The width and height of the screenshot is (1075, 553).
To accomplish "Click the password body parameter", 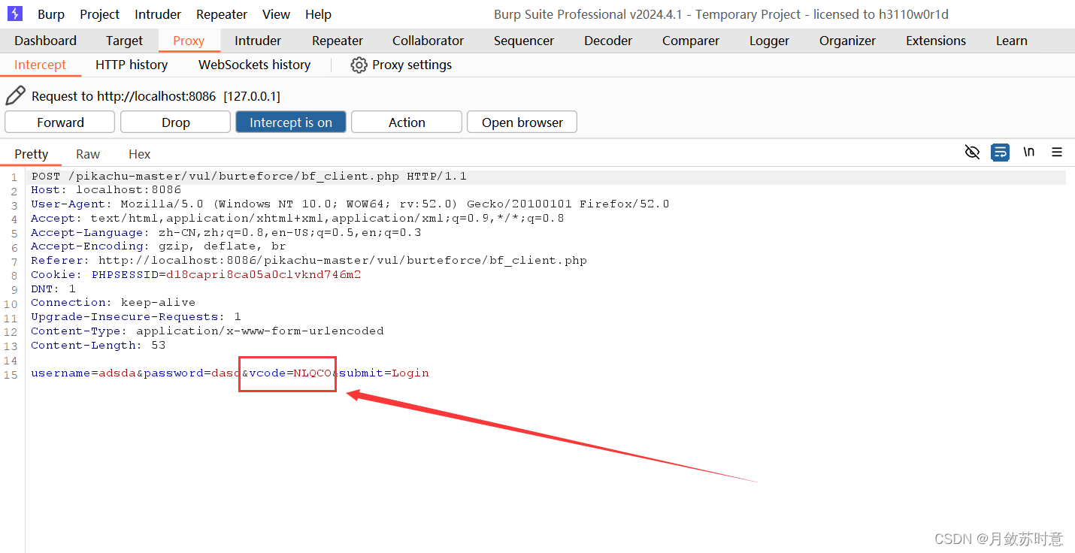I will click(192, 373).
